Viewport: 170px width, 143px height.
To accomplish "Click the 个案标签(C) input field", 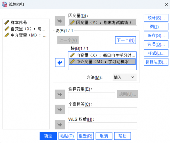I will pos(102,111).
